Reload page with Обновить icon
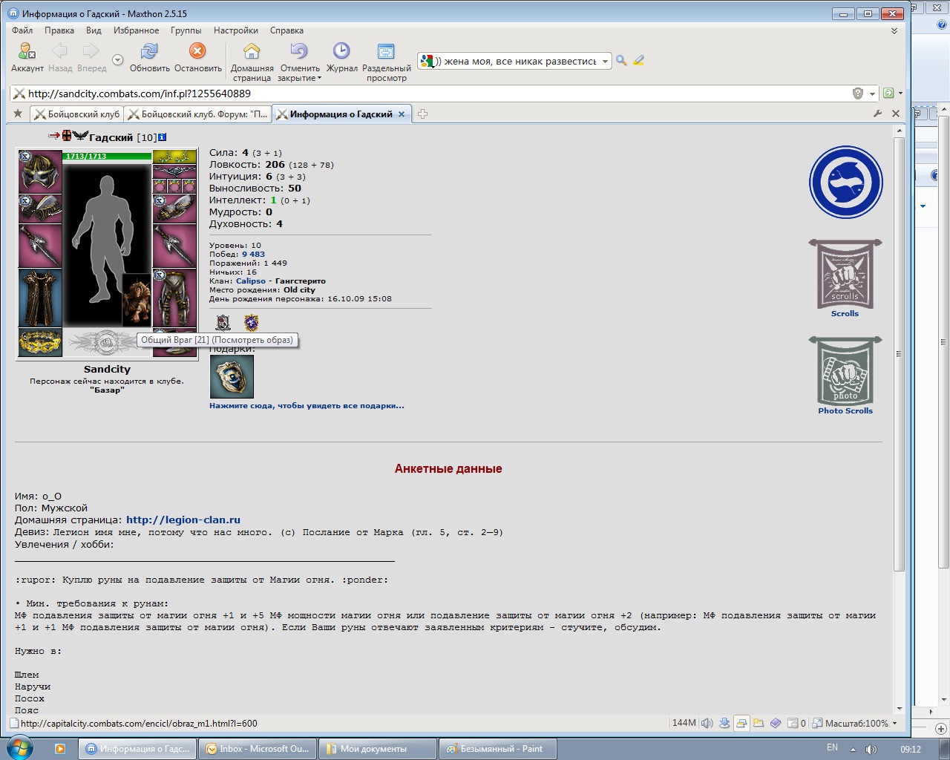The width and height of the screenshot is (950, 760). click(149, 51)
